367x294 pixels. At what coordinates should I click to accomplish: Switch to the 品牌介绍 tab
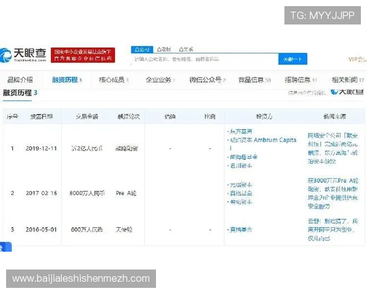click(x=20, y=80)
